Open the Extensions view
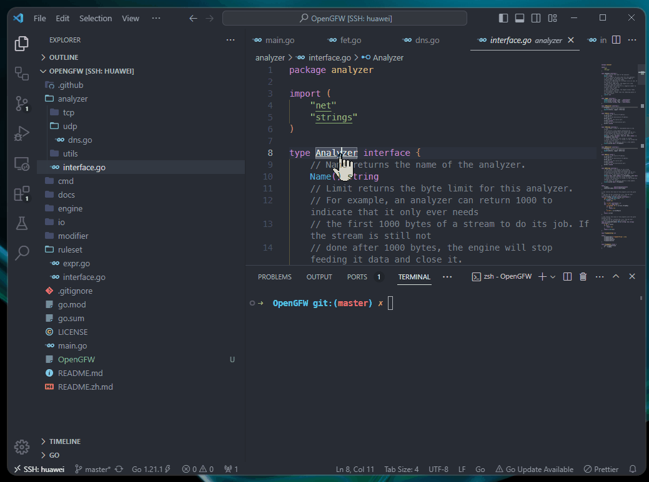 pos(22,193)
